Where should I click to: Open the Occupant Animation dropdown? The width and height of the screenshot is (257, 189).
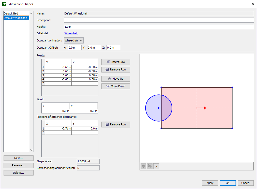point(74,40)
